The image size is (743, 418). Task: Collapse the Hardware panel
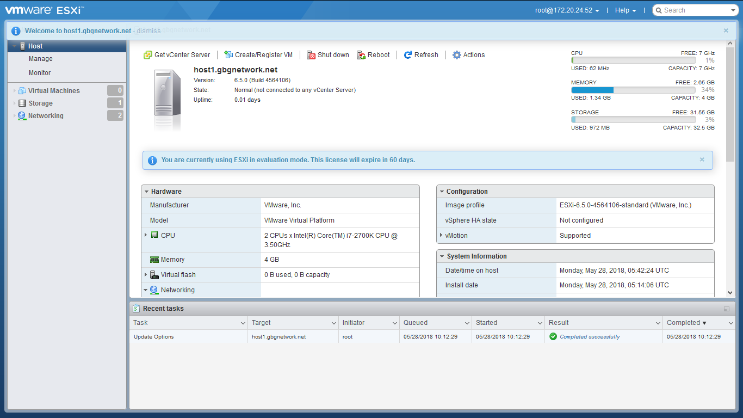click(147, 192)
